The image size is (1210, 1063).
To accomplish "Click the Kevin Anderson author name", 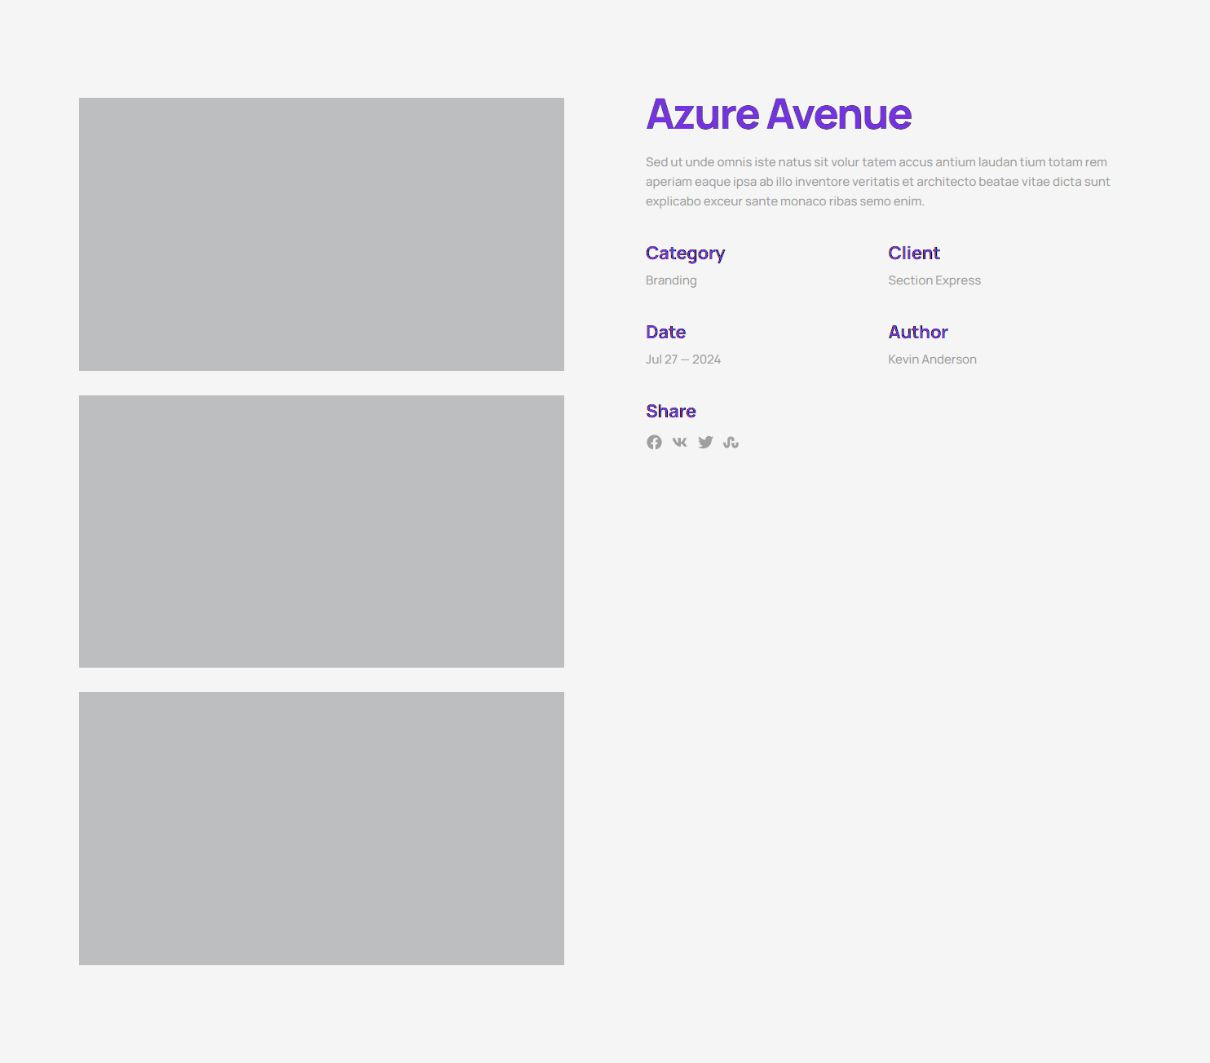I will [x=932, y=359].
